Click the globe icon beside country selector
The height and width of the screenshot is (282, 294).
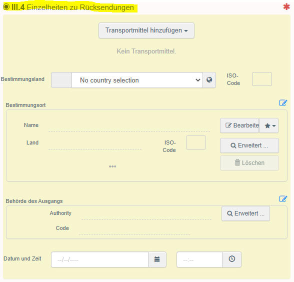(x=209, y=80)
